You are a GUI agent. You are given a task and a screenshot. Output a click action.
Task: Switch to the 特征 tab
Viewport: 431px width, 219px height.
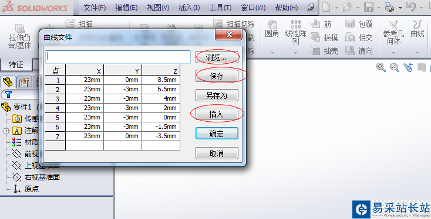point(16,64)
